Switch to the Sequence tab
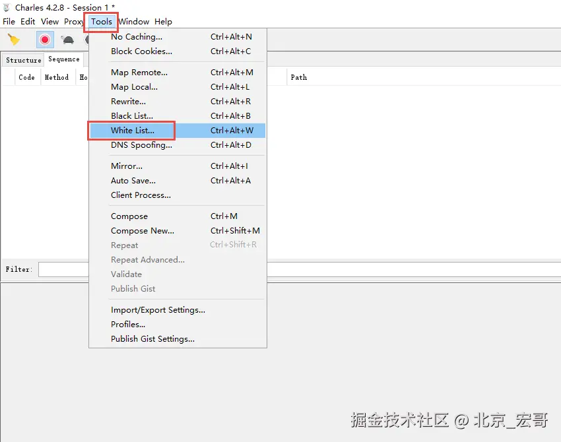This screenshot has height=442, width=561. (63, 59)
